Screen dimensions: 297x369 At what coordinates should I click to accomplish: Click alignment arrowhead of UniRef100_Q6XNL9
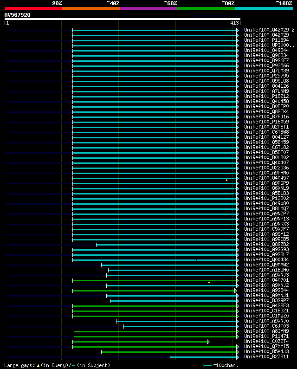[238, 189]
